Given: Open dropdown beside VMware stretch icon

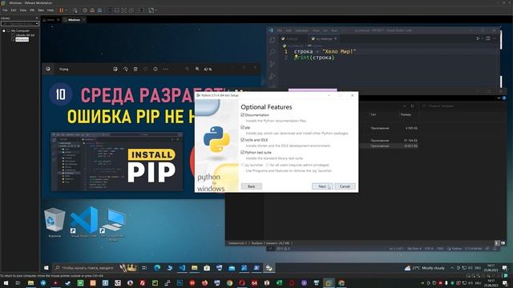Looking at the screenshot, I should (156, 10).
